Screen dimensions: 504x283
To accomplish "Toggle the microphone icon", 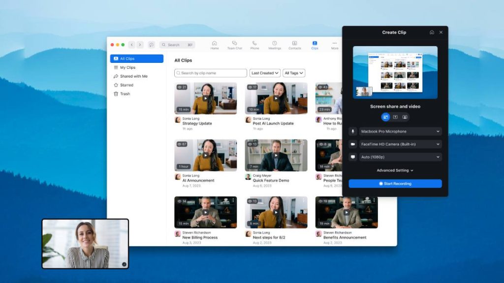I will 352,132.
